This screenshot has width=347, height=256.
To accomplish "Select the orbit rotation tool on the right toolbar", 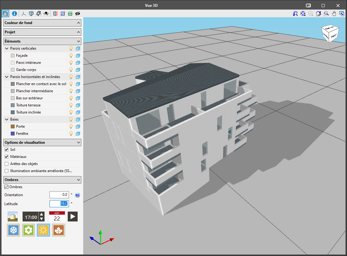I will point(295,14).
